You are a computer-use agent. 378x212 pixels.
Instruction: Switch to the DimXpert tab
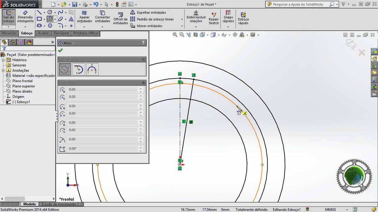pyautogui.click(x=62, y=33)
